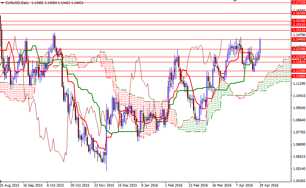Click the 23 Nov 2015 date label
This screenshot has width=306, height=188.
click(104, 185)
